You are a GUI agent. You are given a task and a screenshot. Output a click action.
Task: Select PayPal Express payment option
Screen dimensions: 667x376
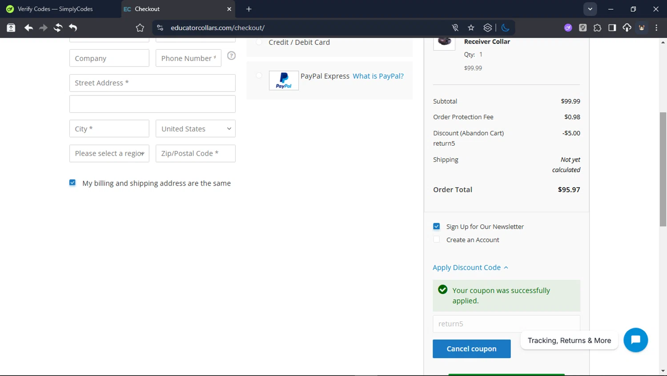(259, 75)
